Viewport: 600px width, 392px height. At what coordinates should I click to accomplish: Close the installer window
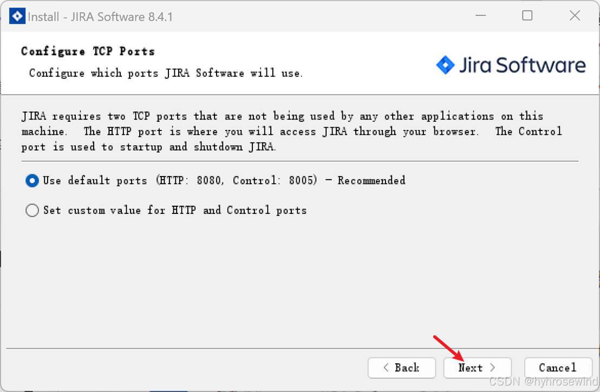coord(575,16)
